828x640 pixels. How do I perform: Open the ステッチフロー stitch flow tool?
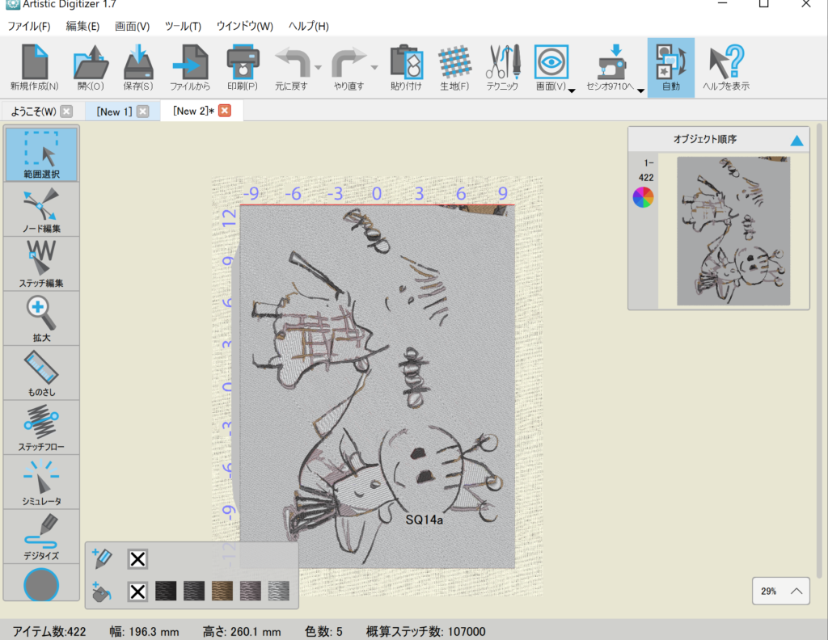point(41,427)
